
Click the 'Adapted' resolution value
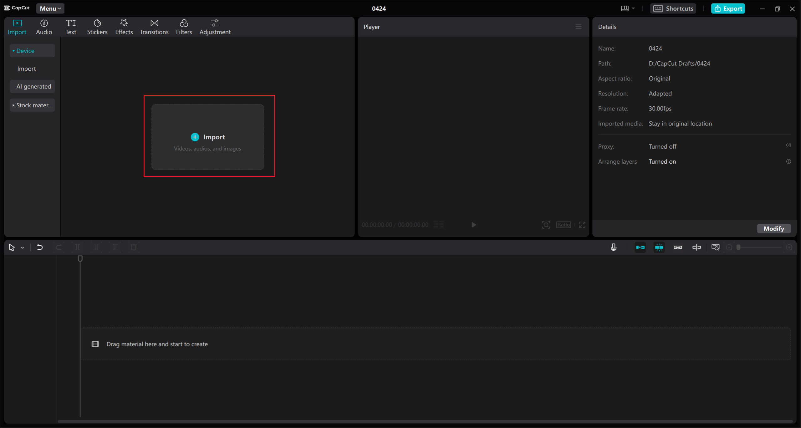click(660, 94)
